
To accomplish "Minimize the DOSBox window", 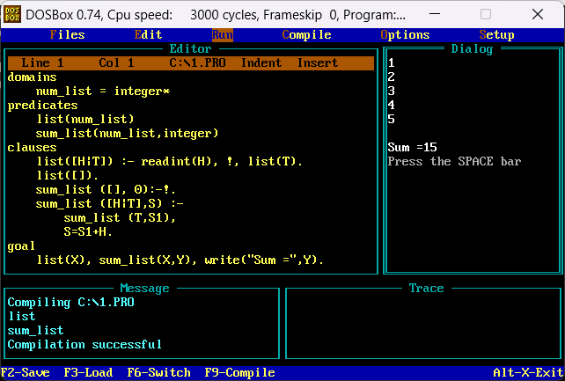I will 435,14.
